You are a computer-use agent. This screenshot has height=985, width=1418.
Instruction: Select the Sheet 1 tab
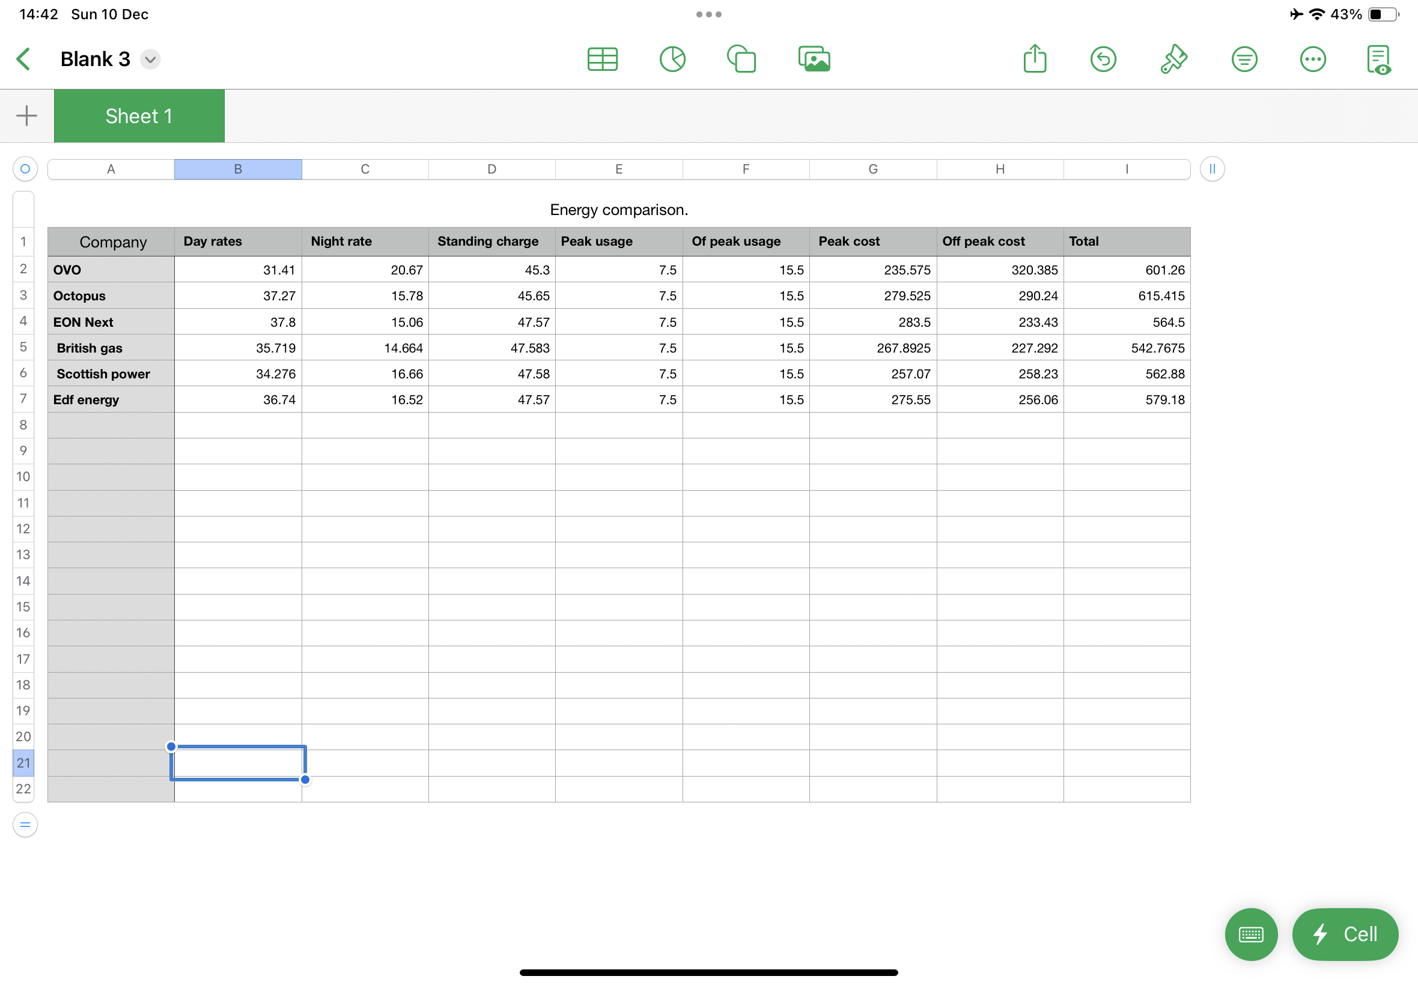139,116
